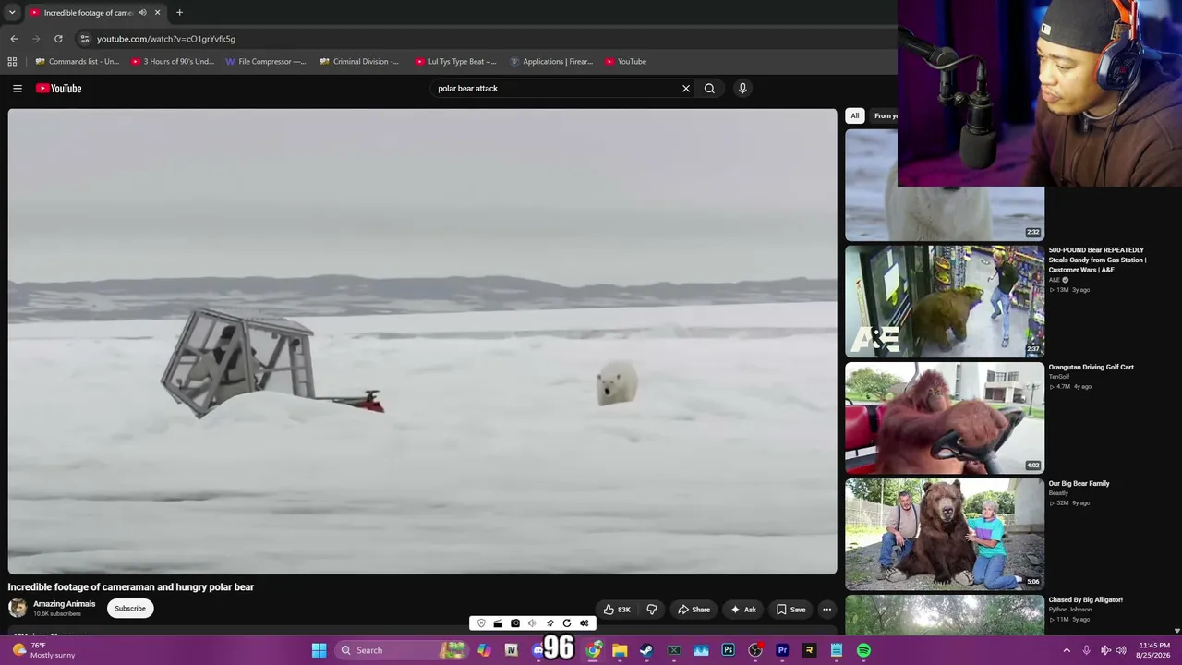Screen dimensions: 1182x665
Task: Click the refresh icon in the overlay toolbar
Action: tap(567, 623)
